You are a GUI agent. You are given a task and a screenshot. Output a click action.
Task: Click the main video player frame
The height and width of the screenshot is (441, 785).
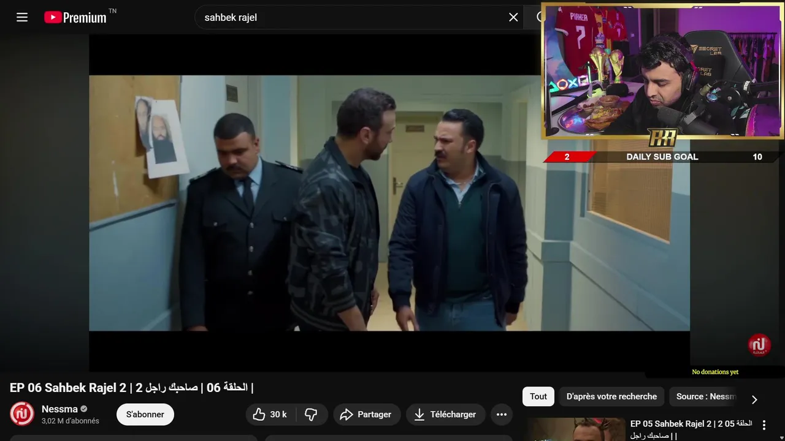click(x=389, y=203)
